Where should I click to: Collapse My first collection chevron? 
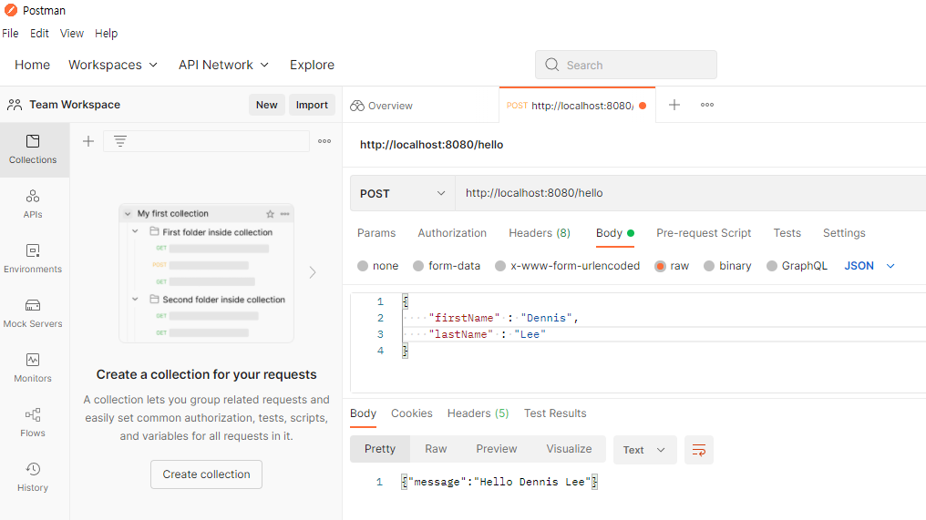coord(128,214)
